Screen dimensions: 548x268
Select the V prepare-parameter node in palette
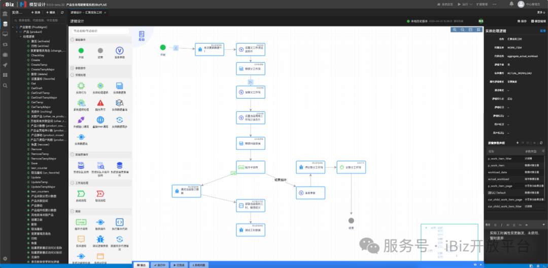click(120, 51)
